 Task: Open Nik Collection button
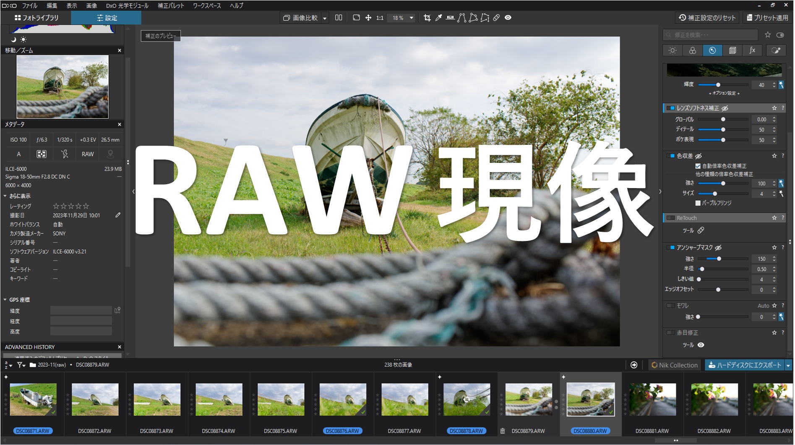675,365
